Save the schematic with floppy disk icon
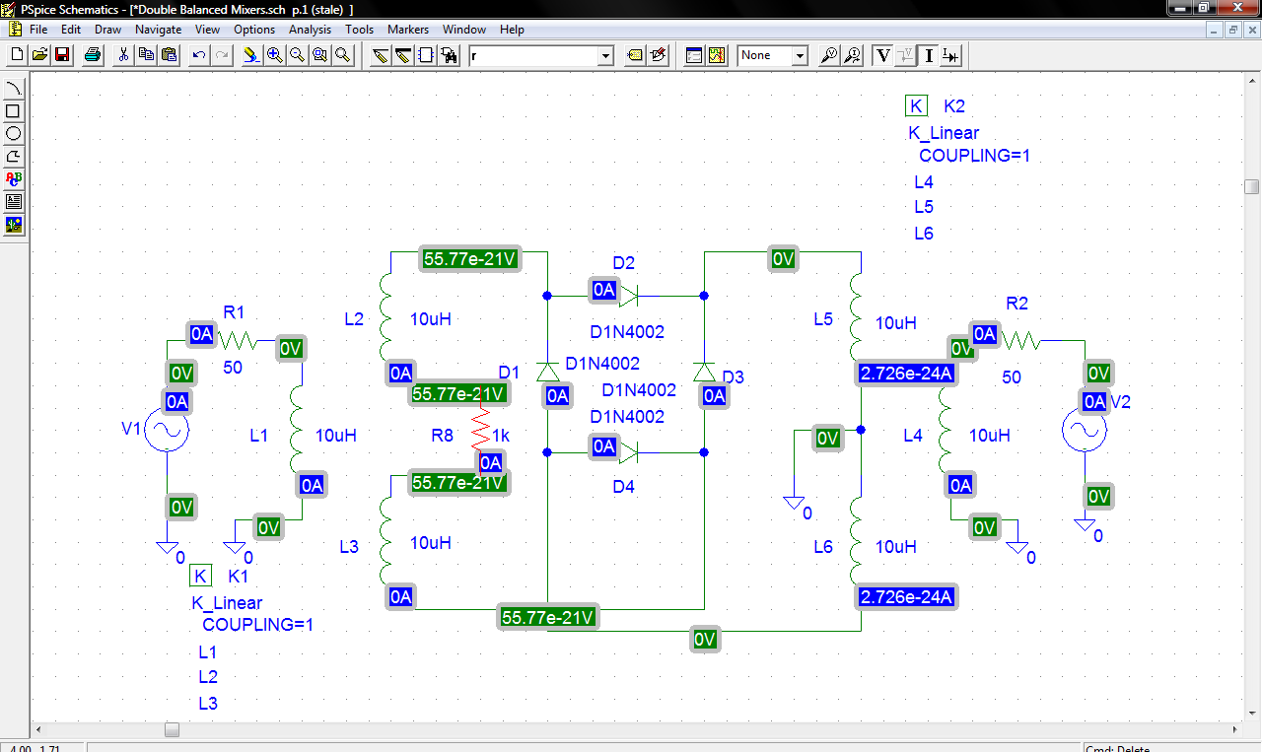The image size is (1262, 752). (62, 55)
